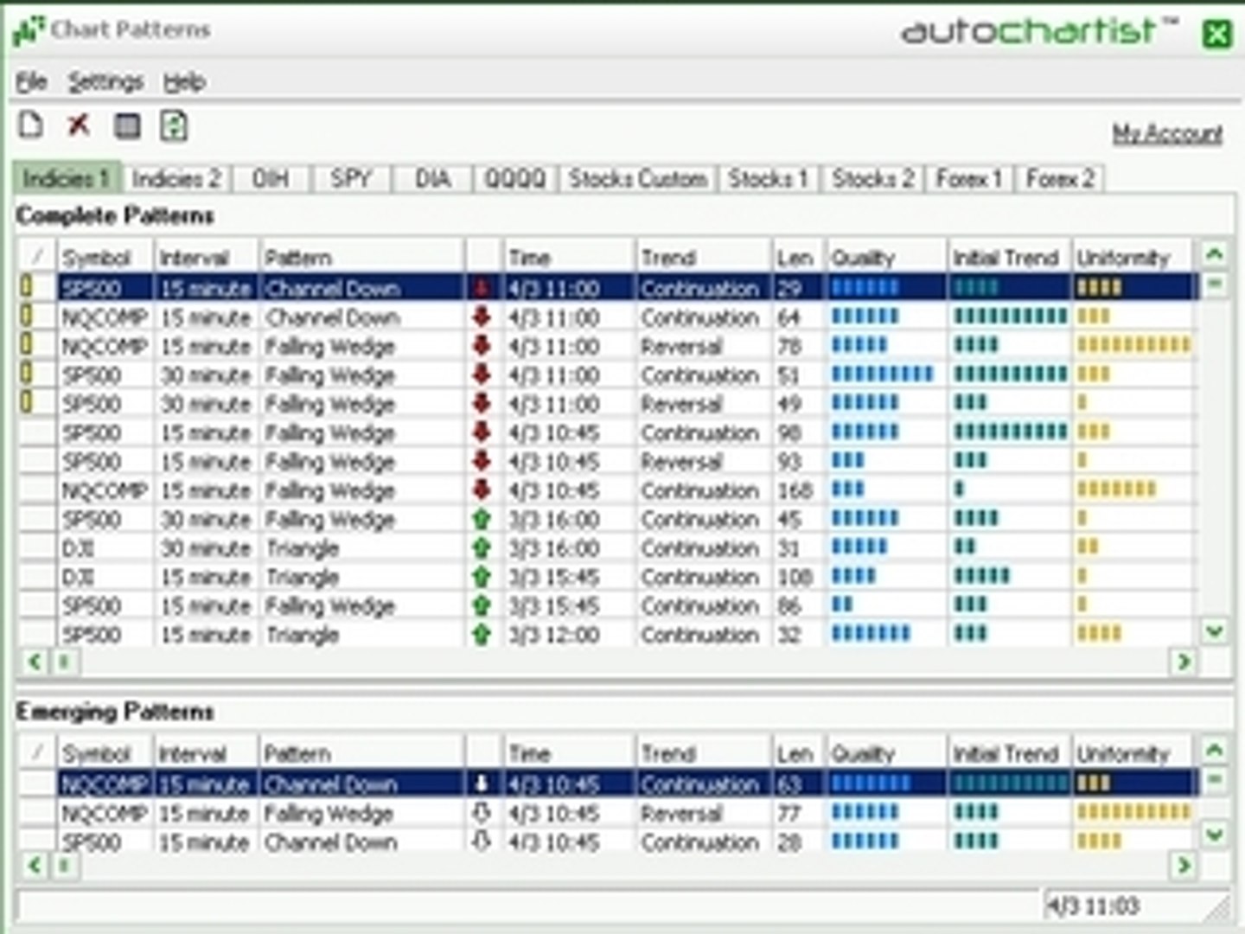Switch to the OIH tab

(270, 179)
